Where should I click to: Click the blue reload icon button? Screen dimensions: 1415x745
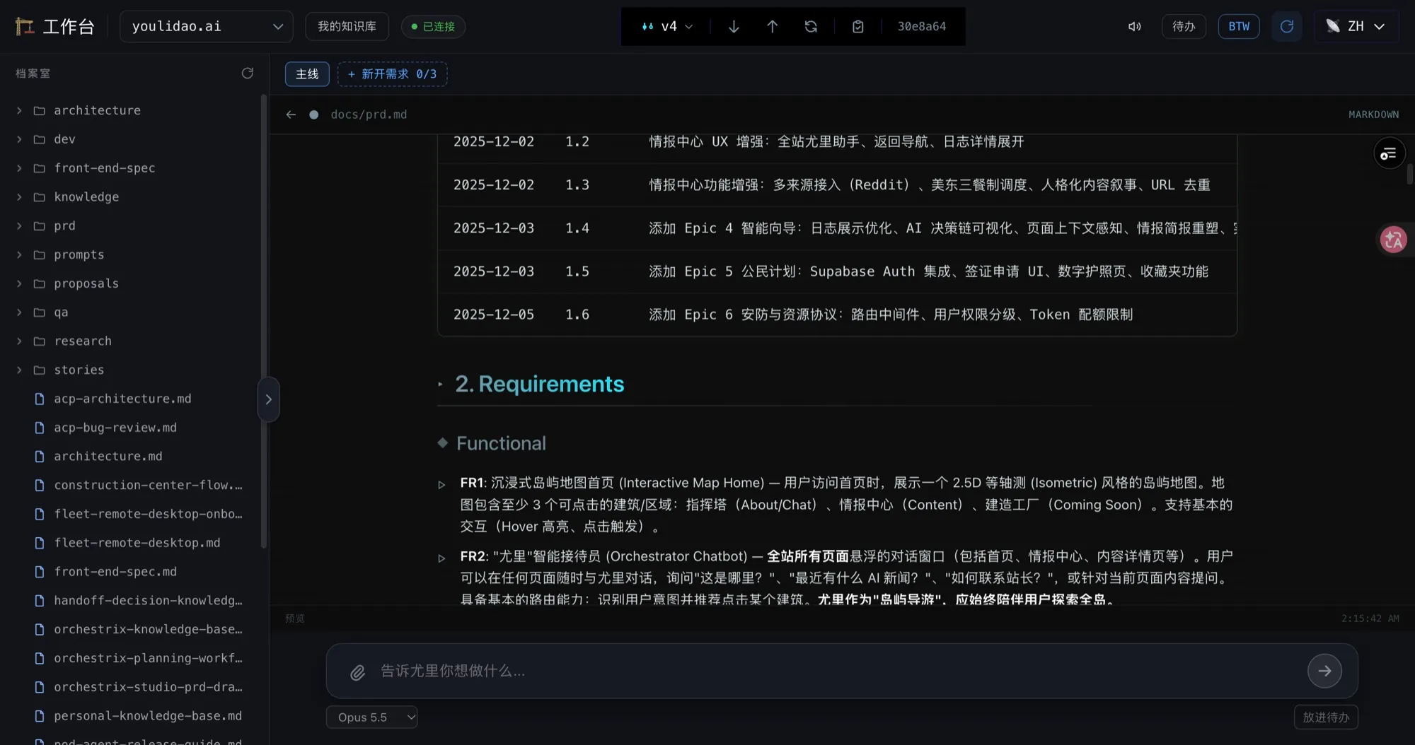tap(1286, 26)
